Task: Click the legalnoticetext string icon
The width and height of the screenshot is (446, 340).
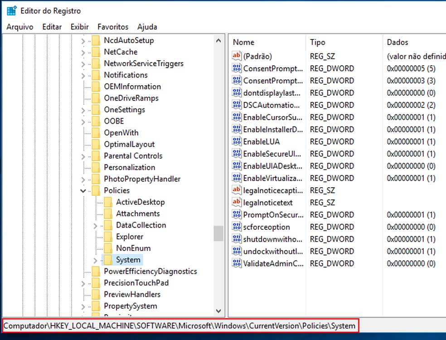Action: point(237,202)
